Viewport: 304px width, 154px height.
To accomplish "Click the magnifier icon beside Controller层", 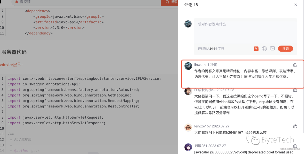I will click(x=19, y=65).
